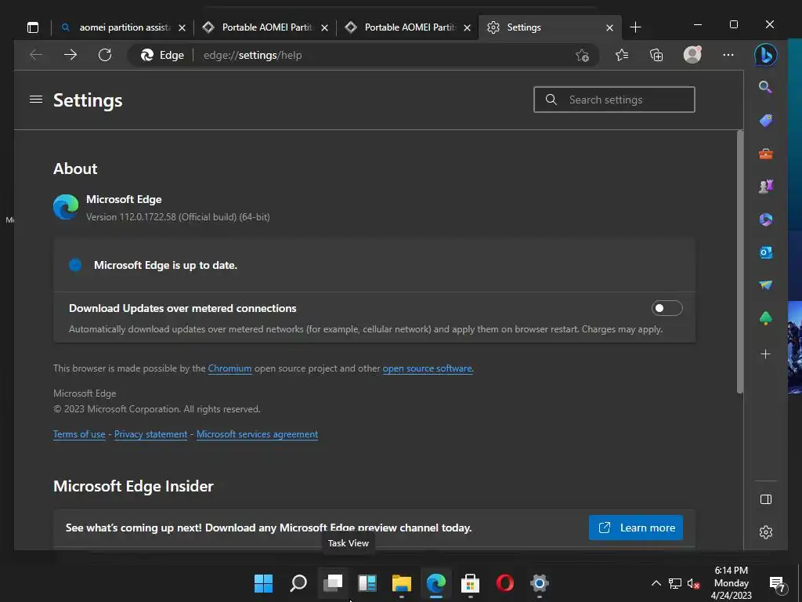
Task: Open the user profile avatar
Action: [x=692, y=54]
